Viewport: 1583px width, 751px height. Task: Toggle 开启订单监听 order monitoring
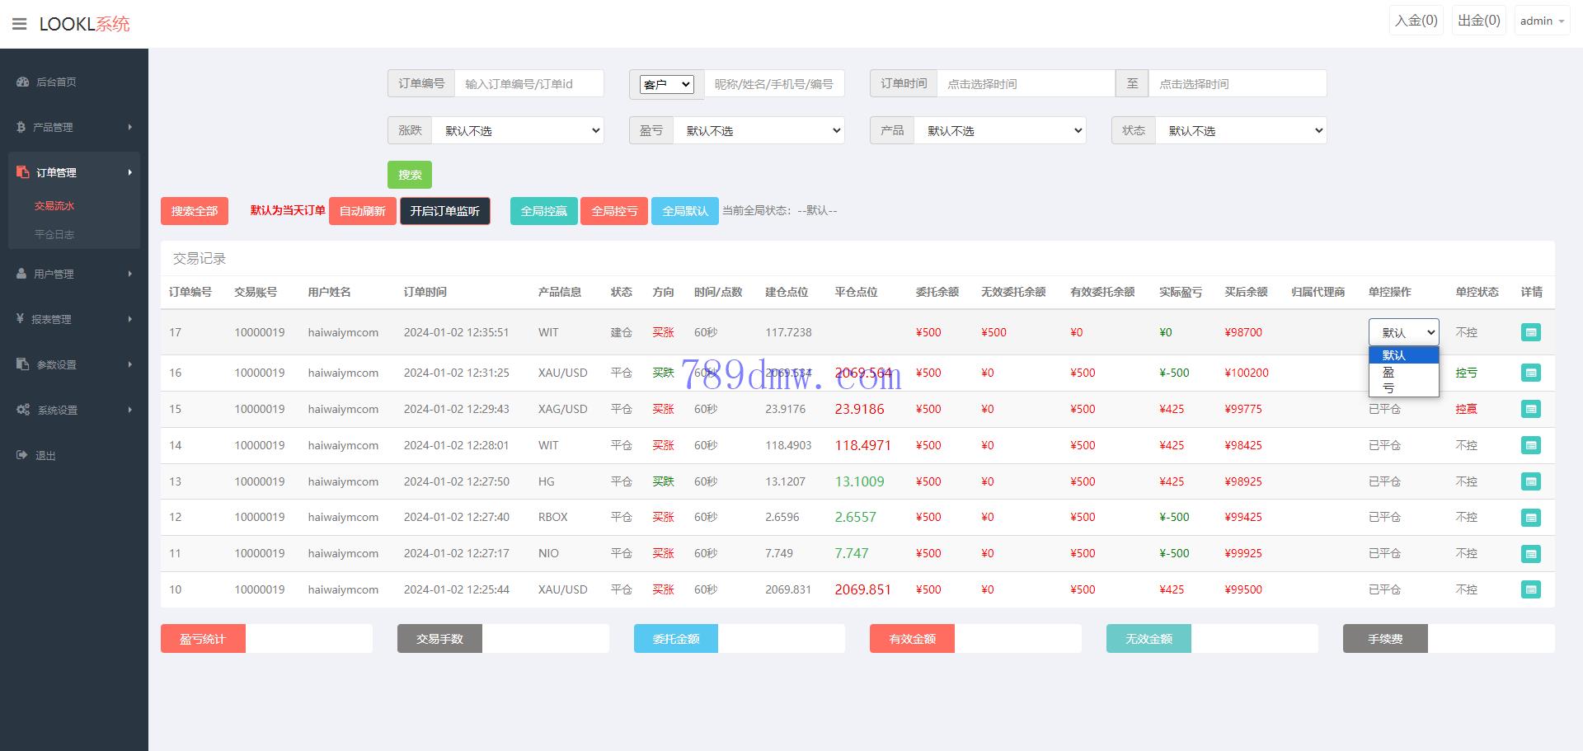coord(444,211)
